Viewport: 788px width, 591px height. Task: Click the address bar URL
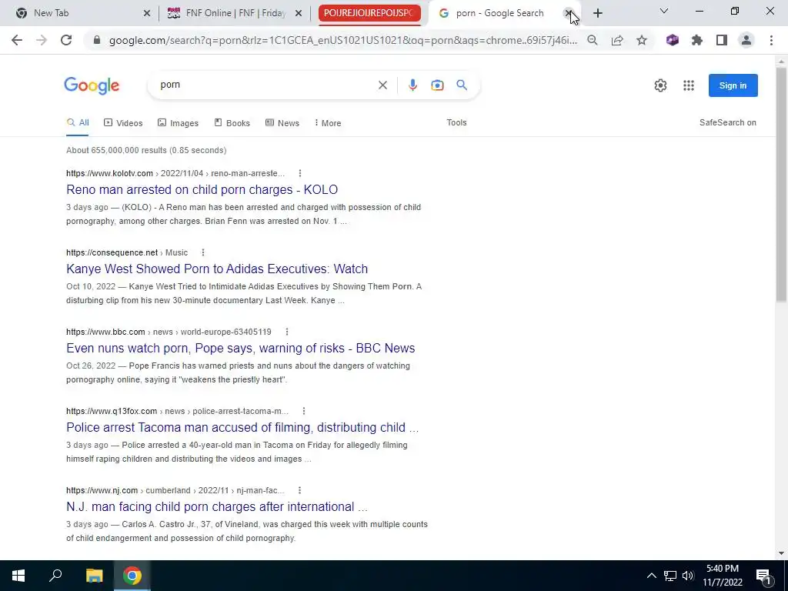(342, 40)
